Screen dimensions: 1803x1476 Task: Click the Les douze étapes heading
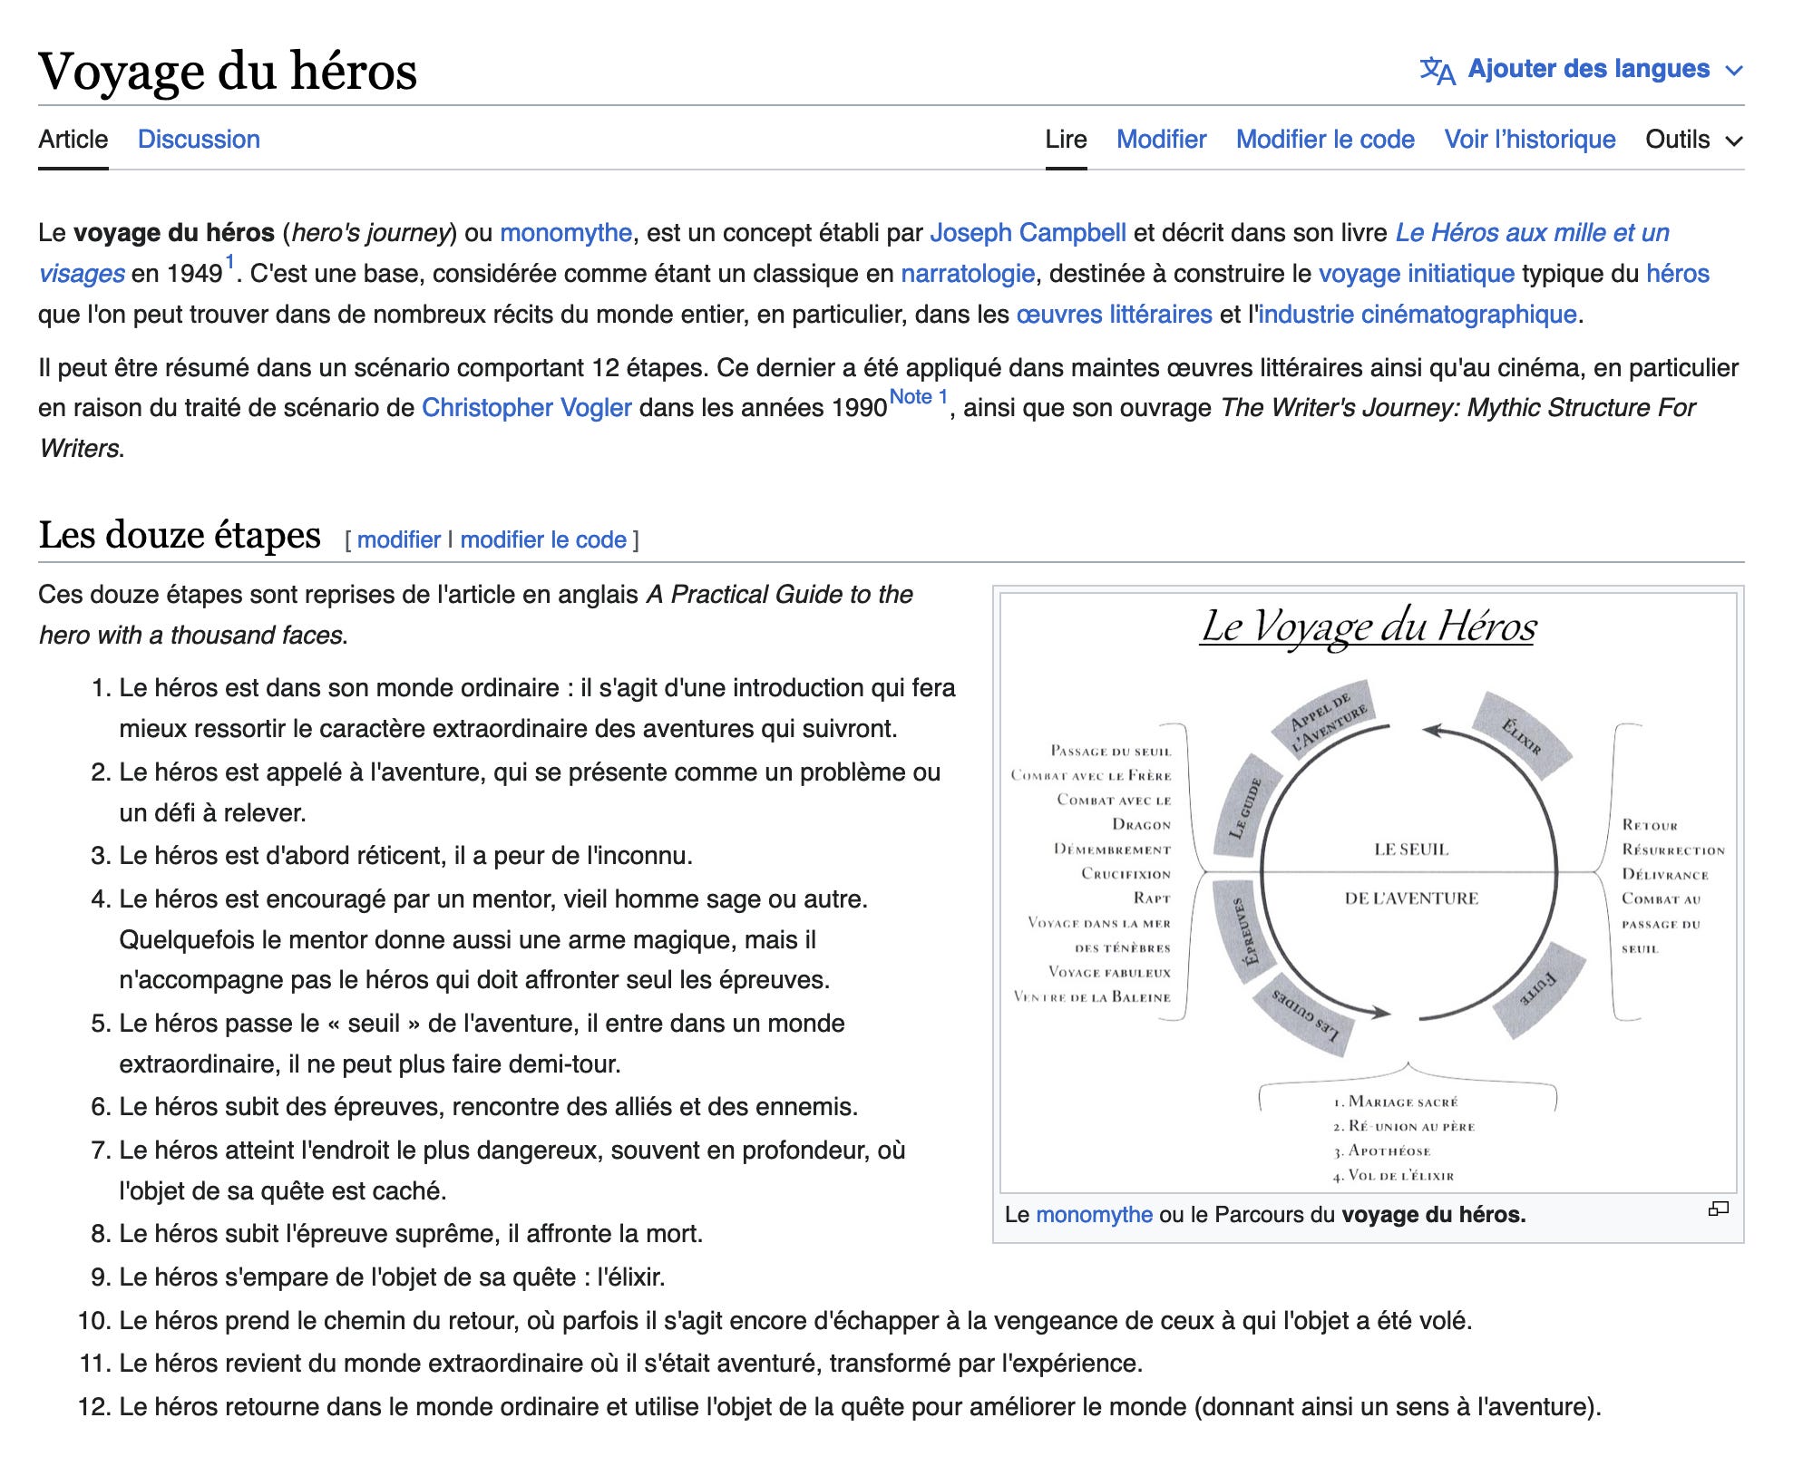tap(180, 535)
